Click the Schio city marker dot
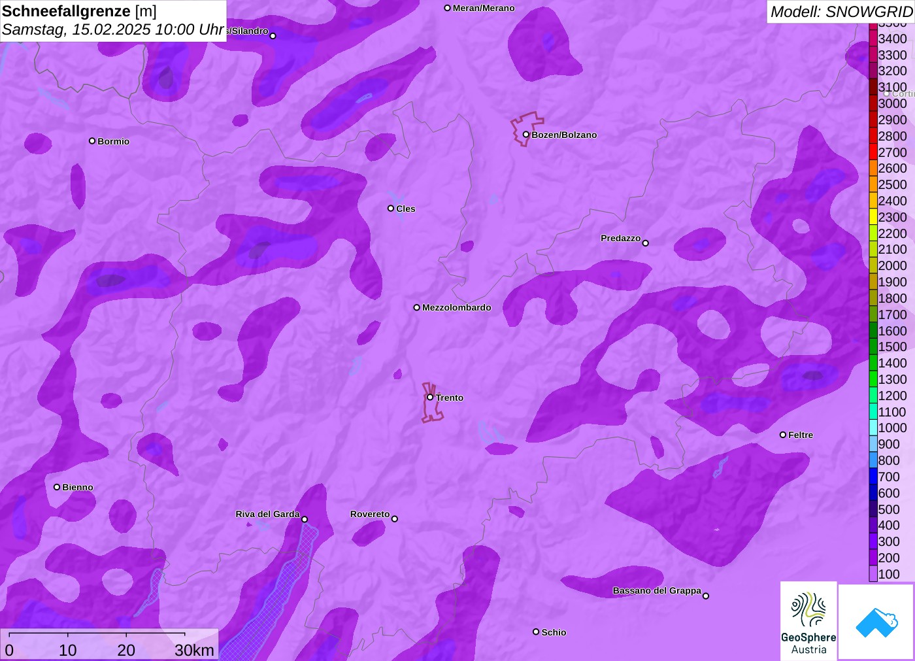Viewport: 915px width, 661px height. click(x=536, y=632)
